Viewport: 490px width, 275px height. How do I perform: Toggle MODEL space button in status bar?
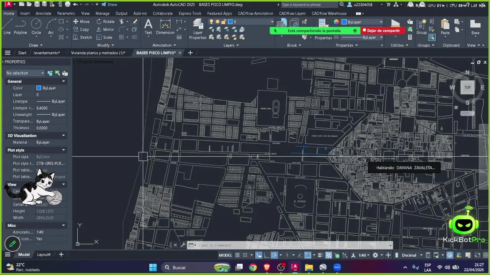tap(225, 255)
